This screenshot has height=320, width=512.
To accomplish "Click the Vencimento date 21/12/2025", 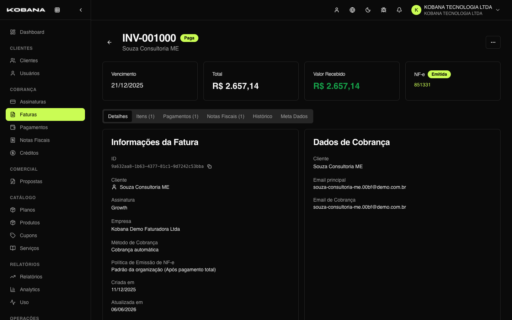I will (x=127, y=85).
